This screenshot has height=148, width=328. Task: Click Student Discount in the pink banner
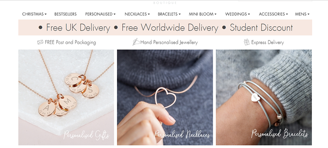pos(261,28)
